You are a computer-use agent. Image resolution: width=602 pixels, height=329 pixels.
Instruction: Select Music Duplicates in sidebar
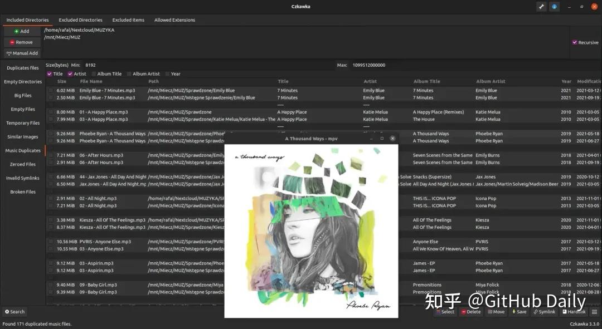(x=23, y=151)
